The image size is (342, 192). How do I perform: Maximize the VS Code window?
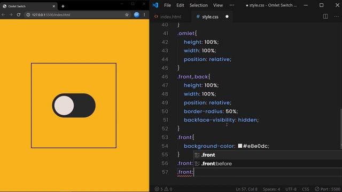(x=322, y=5)
